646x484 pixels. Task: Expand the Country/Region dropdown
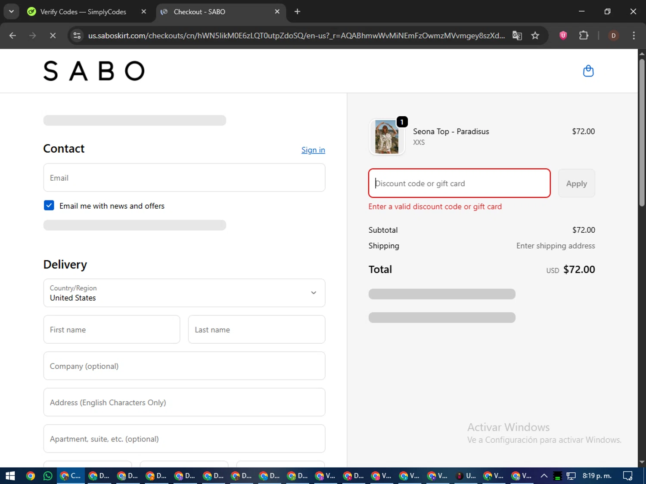(x=184, y=293)
